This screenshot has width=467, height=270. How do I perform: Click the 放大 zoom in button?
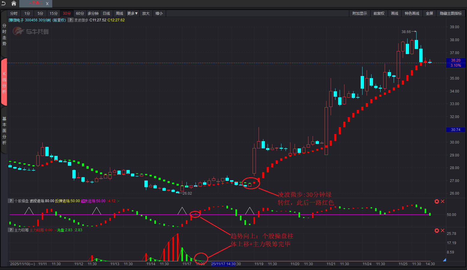click(x=146, y=14)
